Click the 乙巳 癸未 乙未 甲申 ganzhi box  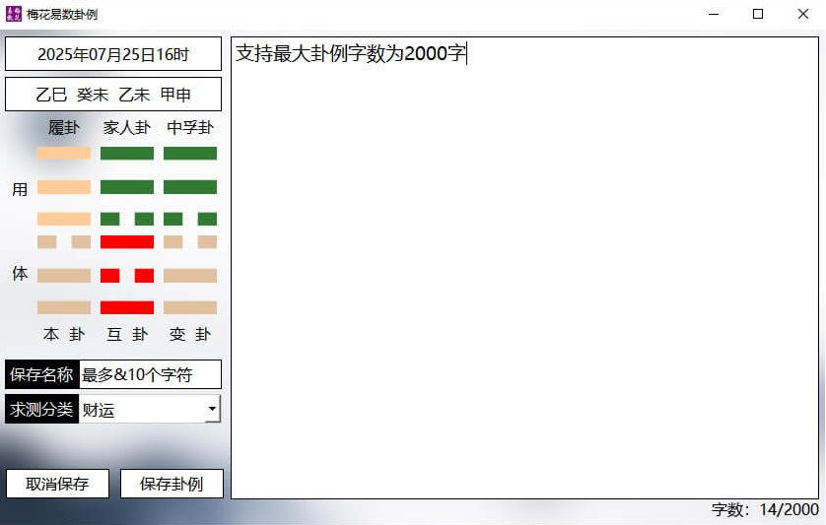point(113,95)
